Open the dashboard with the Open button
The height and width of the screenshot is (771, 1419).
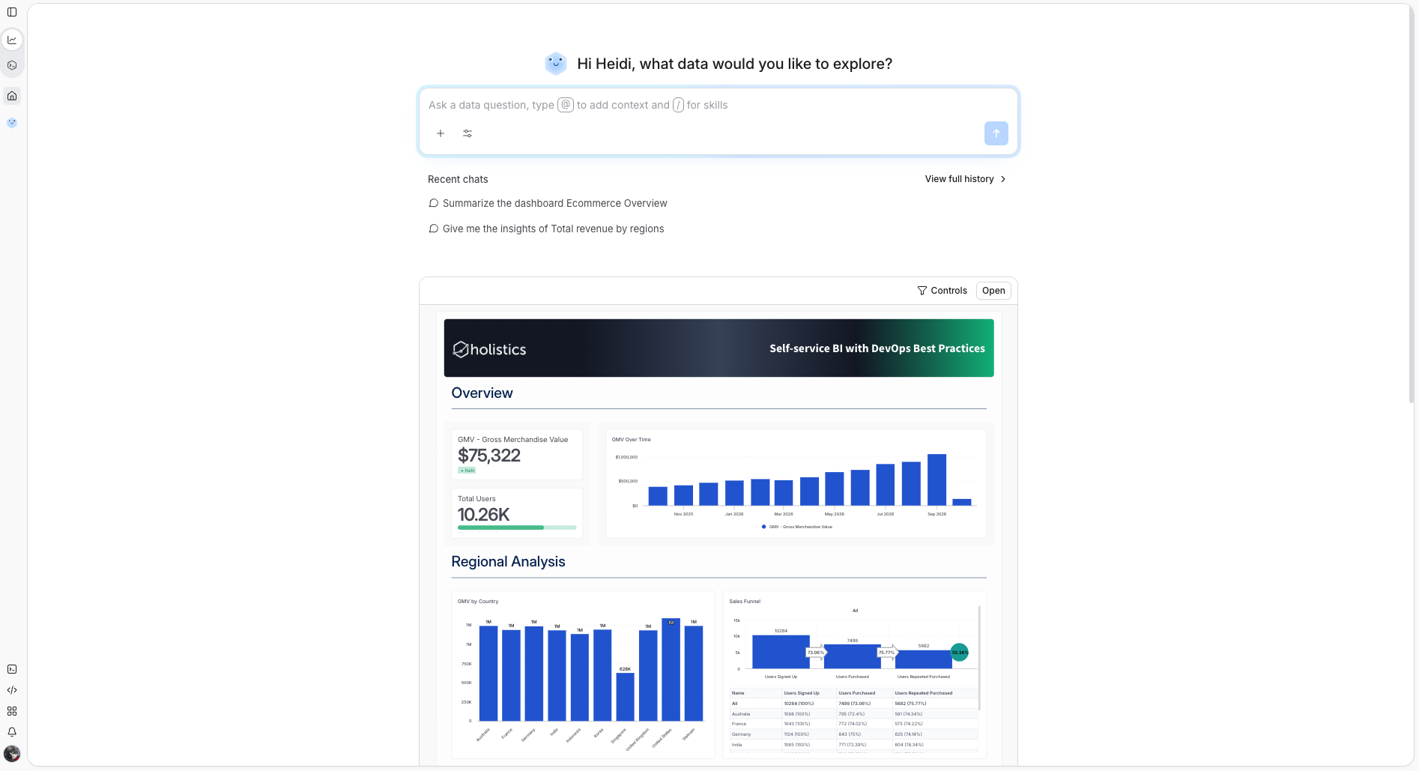pyautogui.click(x=993, y=291)
